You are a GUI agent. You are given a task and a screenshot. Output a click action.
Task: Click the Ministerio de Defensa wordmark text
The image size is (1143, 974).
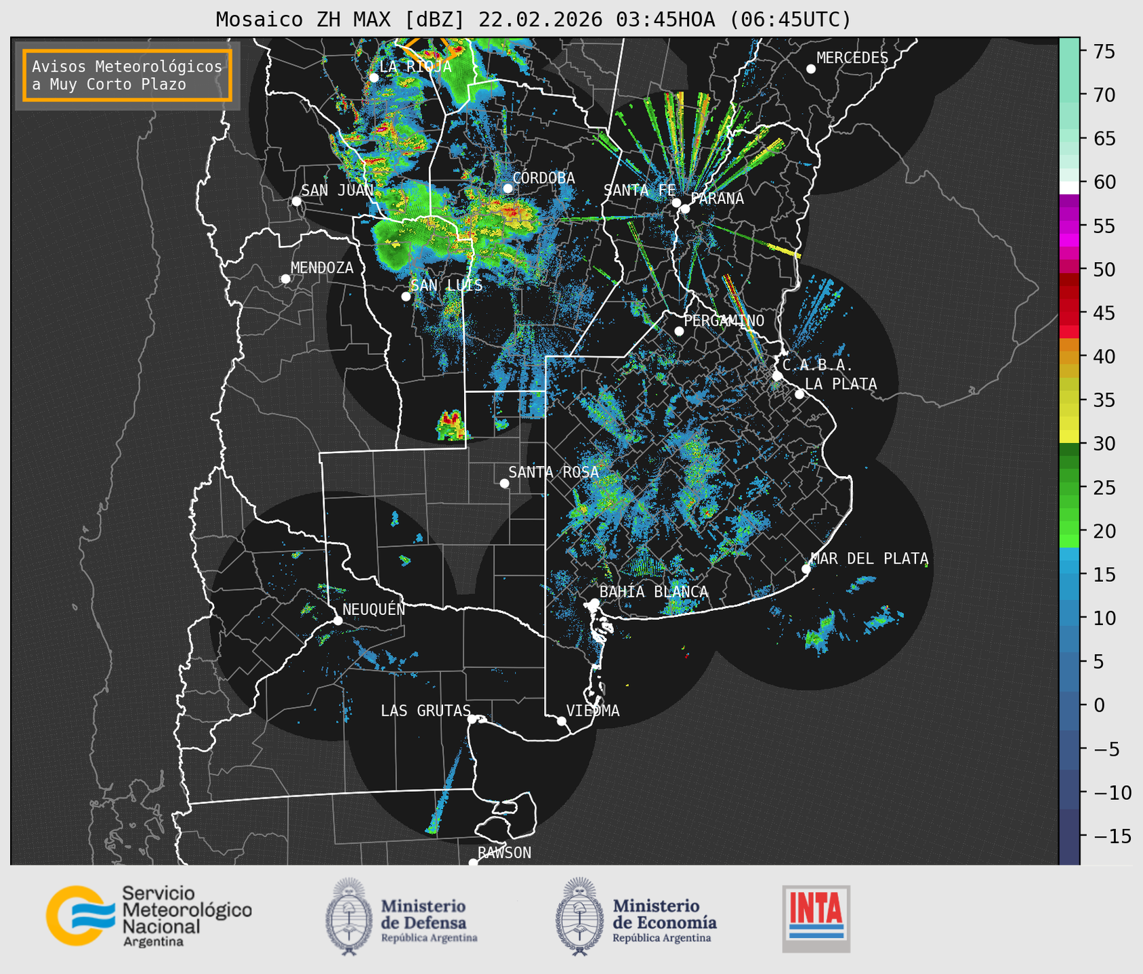[x=429, y=920]
